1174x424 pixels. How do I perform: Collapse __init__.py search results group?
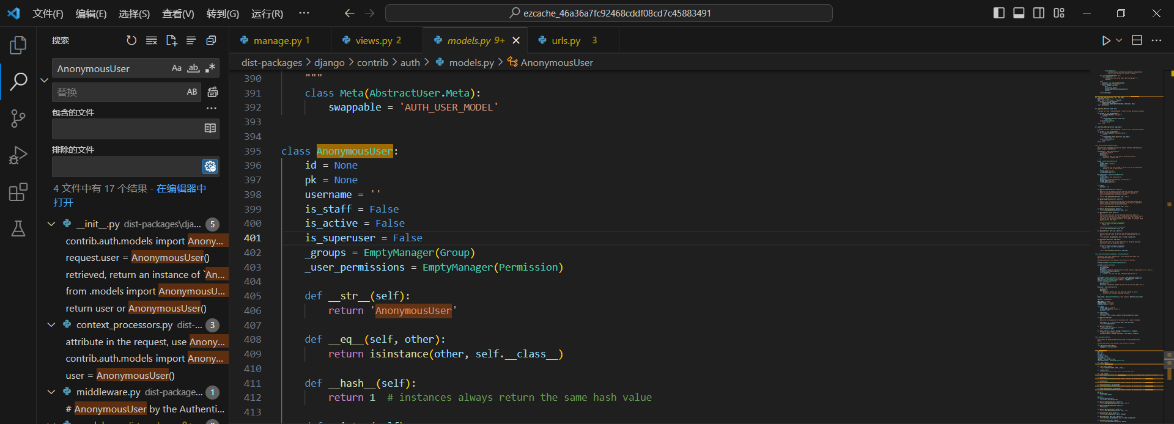point(51,224)
